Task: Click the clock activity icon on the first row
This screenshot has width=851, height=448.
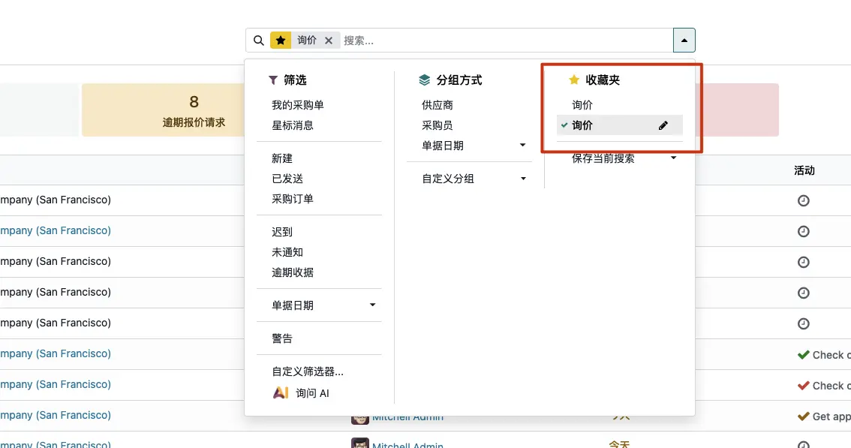Action: 803,200
